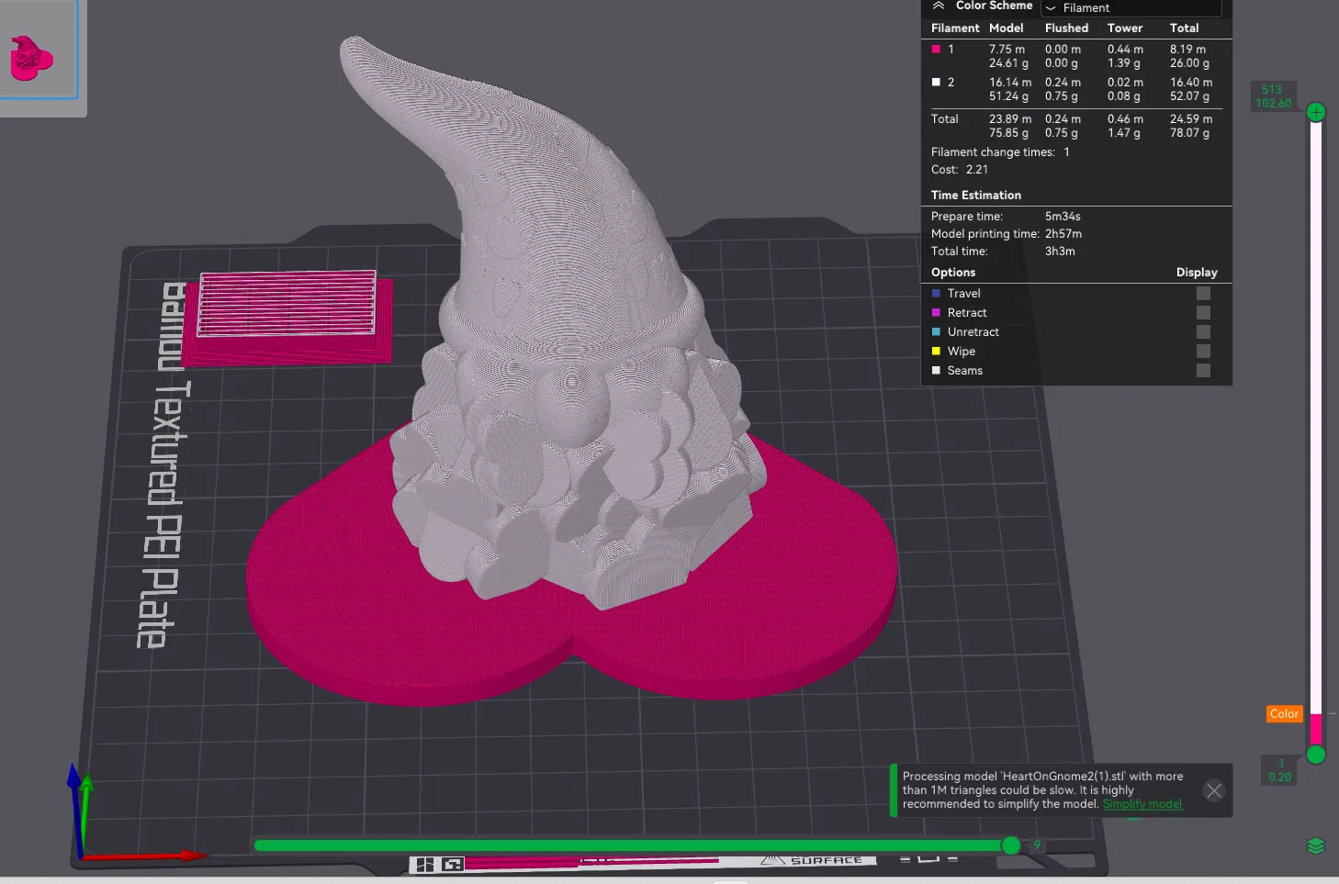Click the layer 513 height label
1339x884 pixels.
(1273, 96)
